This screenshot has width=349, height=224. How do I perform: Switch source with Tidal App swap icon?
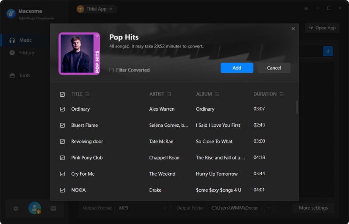click(111, 9)
